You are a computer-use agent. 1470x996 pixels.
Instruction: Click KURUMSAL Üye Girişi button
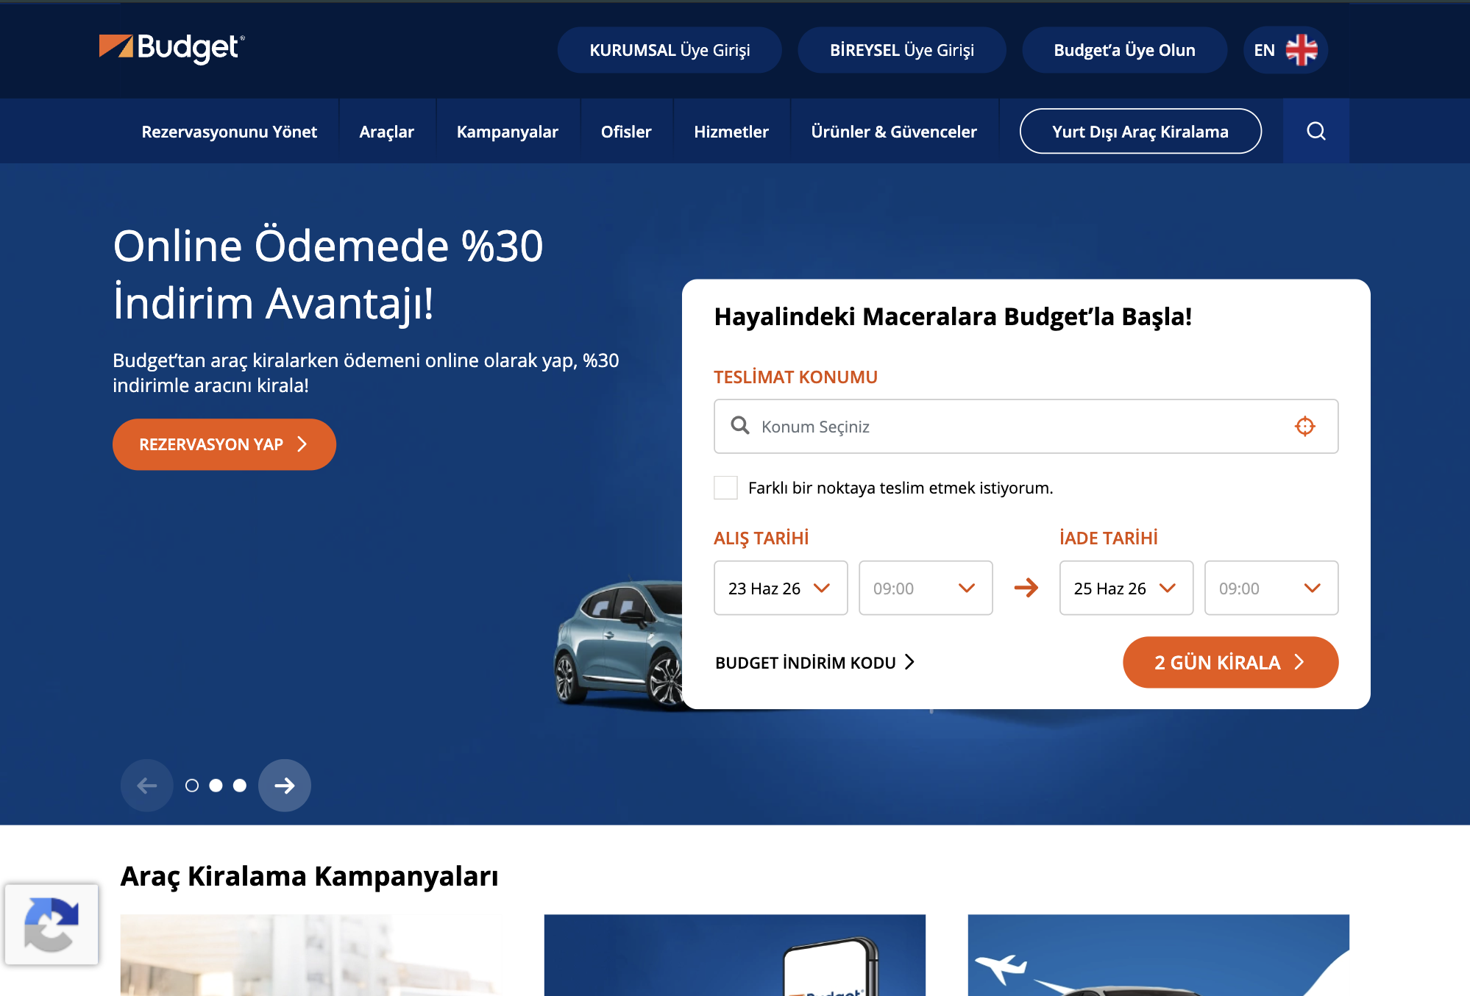(670, 50)
